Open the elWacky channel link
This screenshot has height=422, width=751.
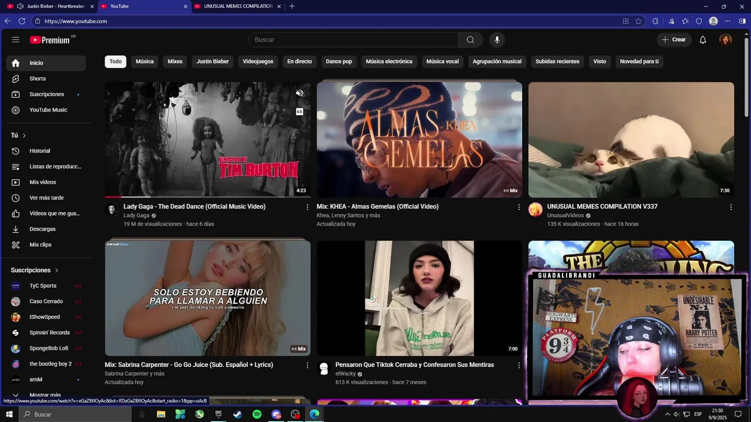point(346,374)
